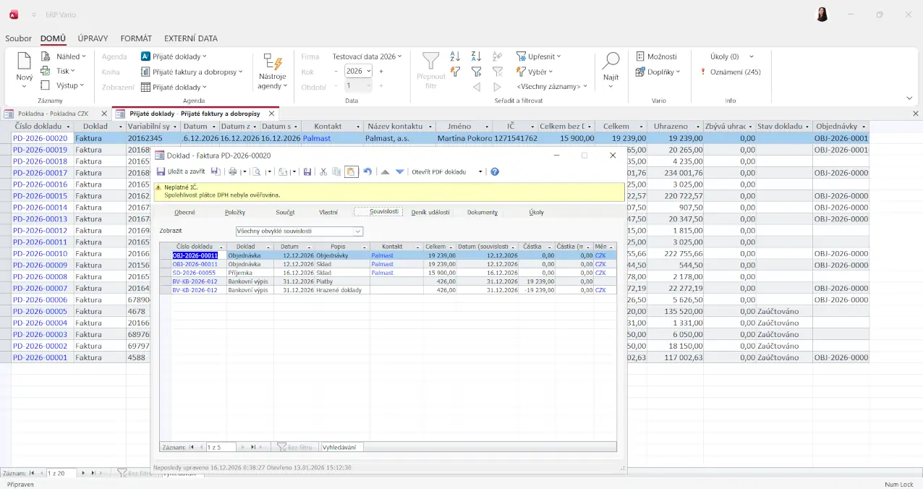Expand the Zobrazit souvislosti combo box
This screenshot has height=489, width=923.
[x=357, y=231]
